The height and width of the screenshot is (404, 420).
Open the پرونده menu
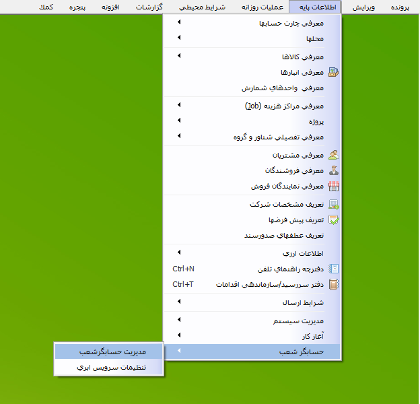402,8
